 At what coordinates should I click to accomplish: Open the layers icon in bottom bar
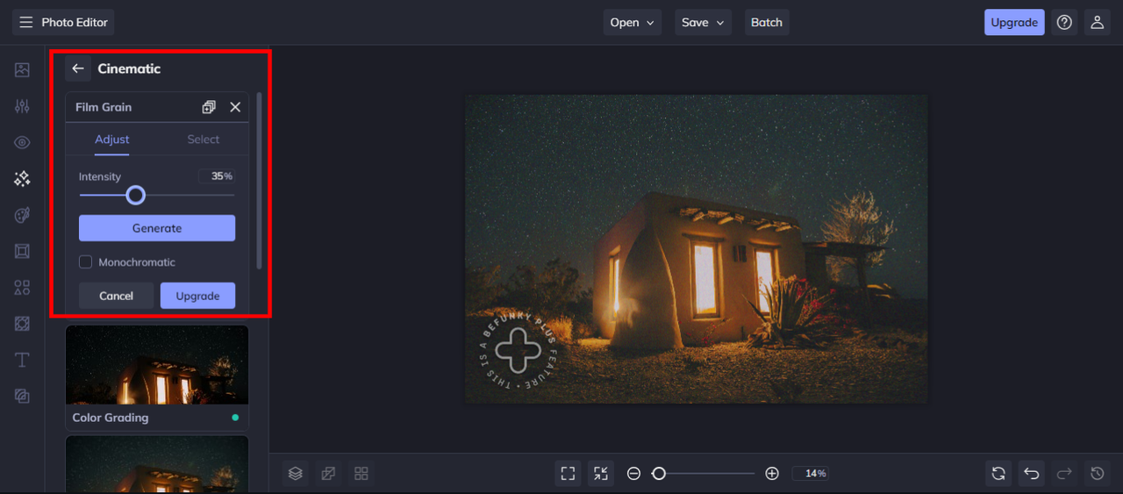point(296,473)
